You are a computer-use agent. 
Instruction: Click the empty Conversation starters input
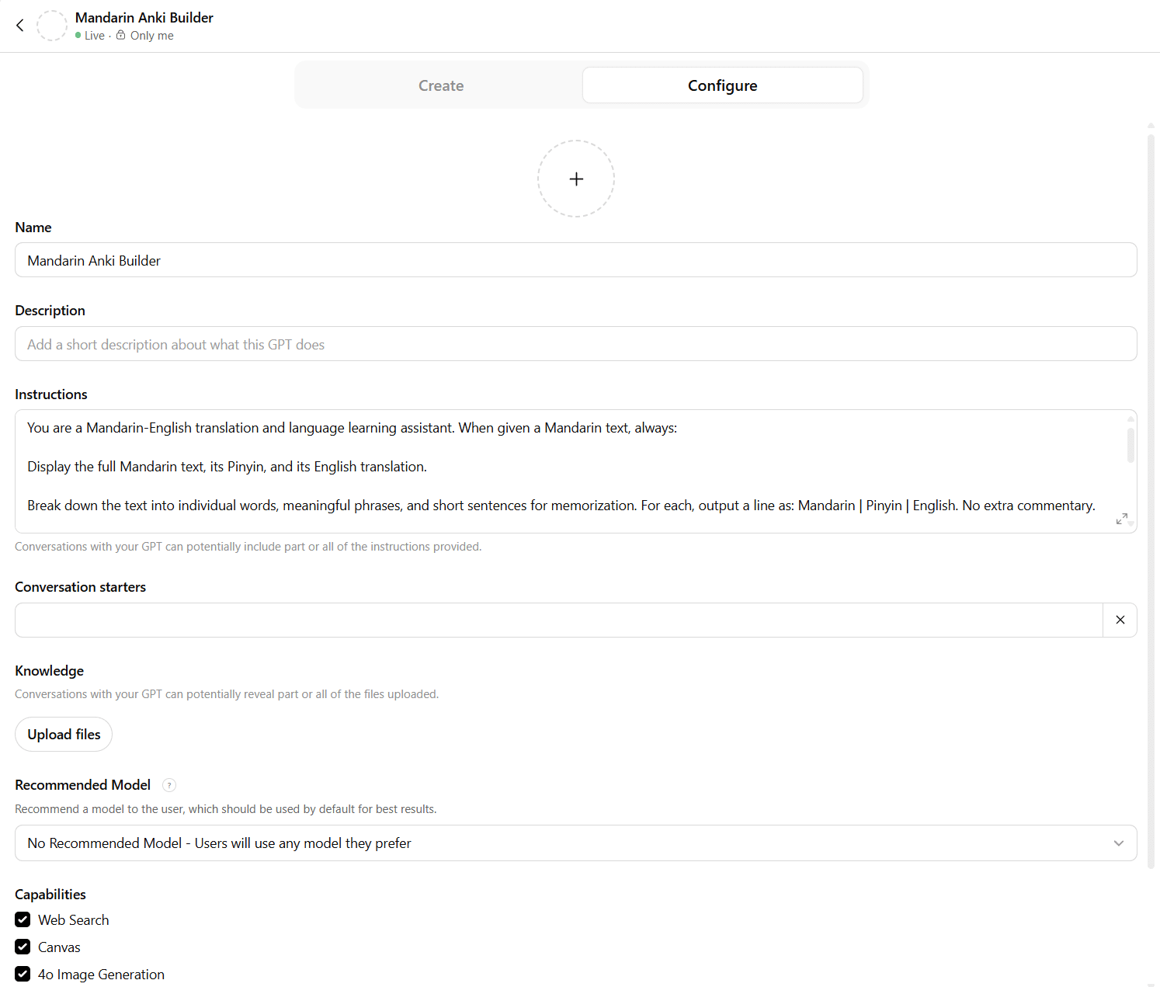click(x=557, y=620)
